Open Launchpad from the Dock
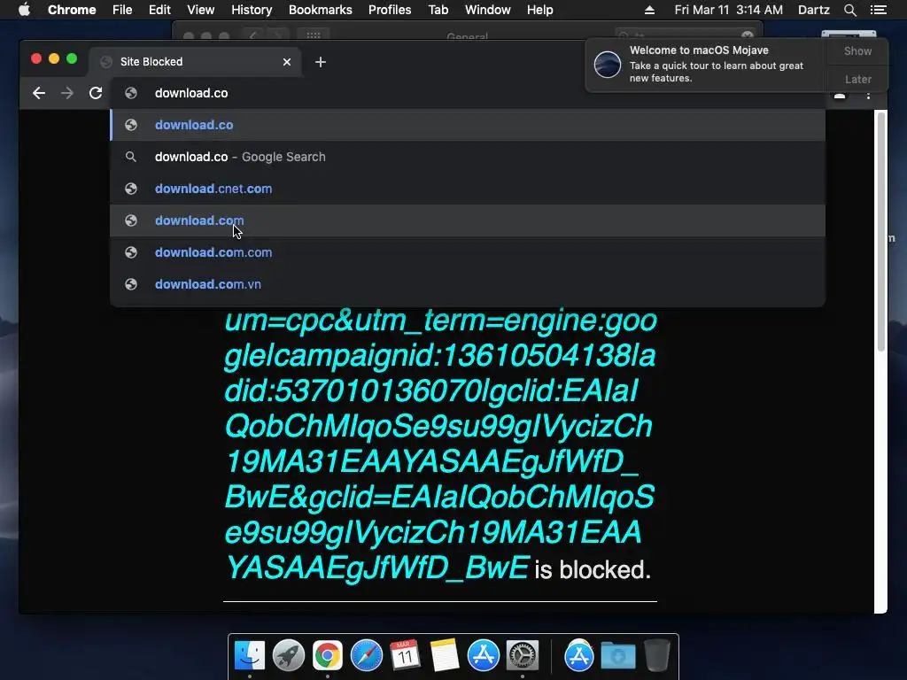Image resolution: width=907 pixels, height=680 pixels. point(289,655)
